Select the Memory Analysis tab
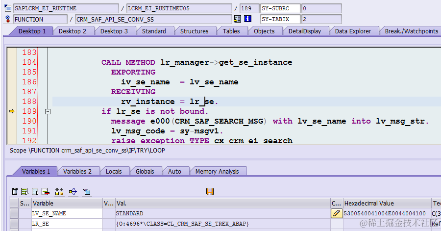441x231 pixels. tap(217, 171)
